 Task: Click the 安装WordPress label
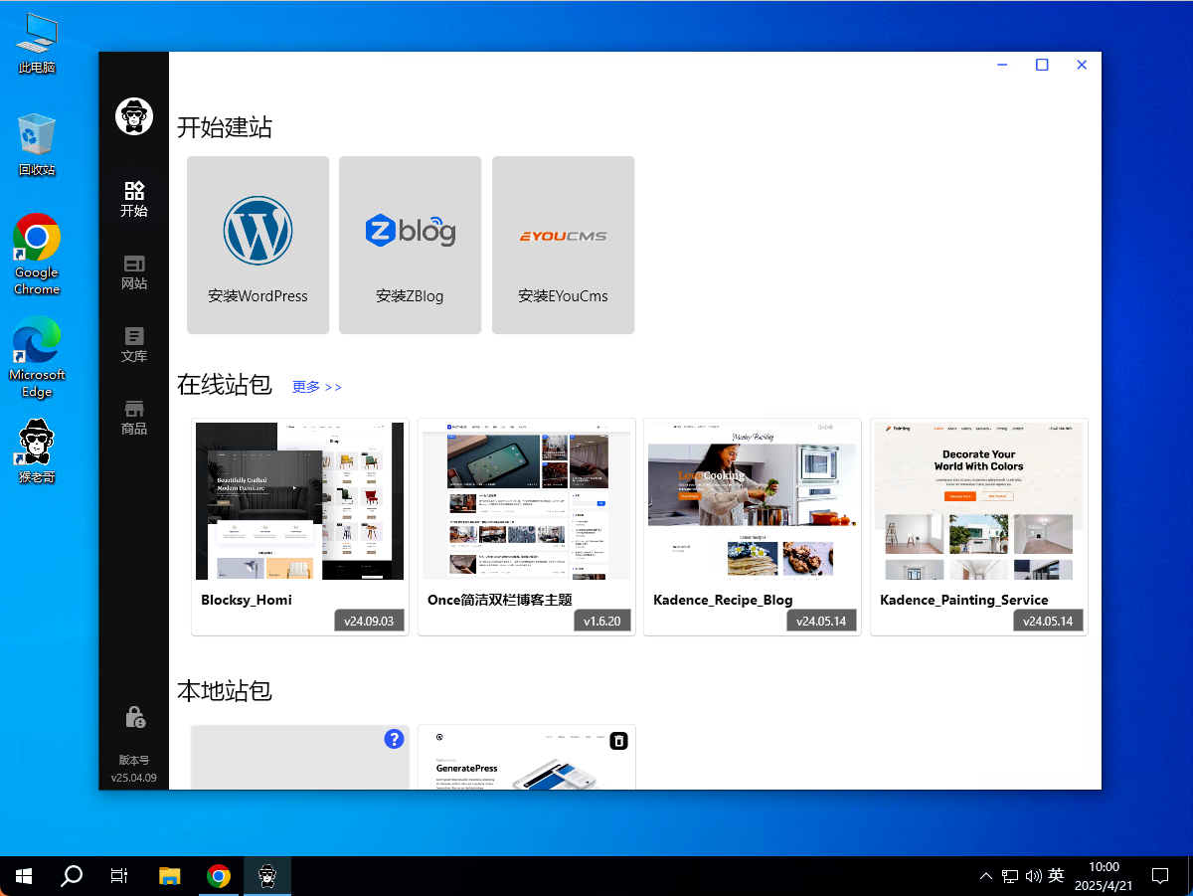tap(257, 295)
